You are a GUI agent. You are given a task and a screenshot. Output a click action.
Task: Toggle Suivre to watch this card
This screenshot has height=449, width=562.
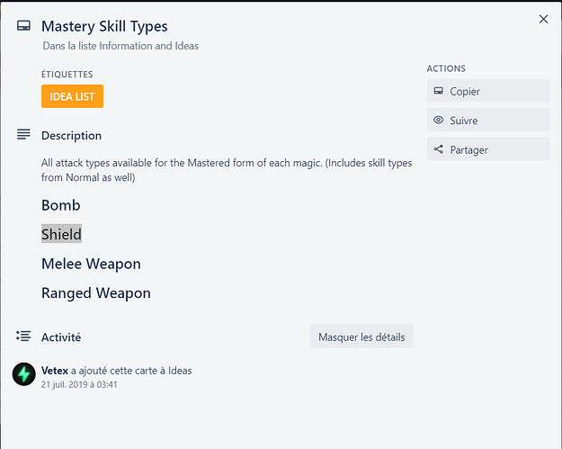tap(487, 121)
